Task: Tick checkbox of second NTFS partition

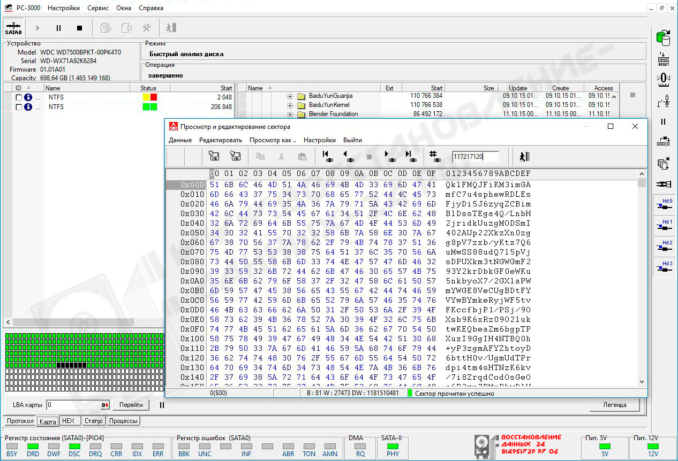Action: [x=19, y=107]
